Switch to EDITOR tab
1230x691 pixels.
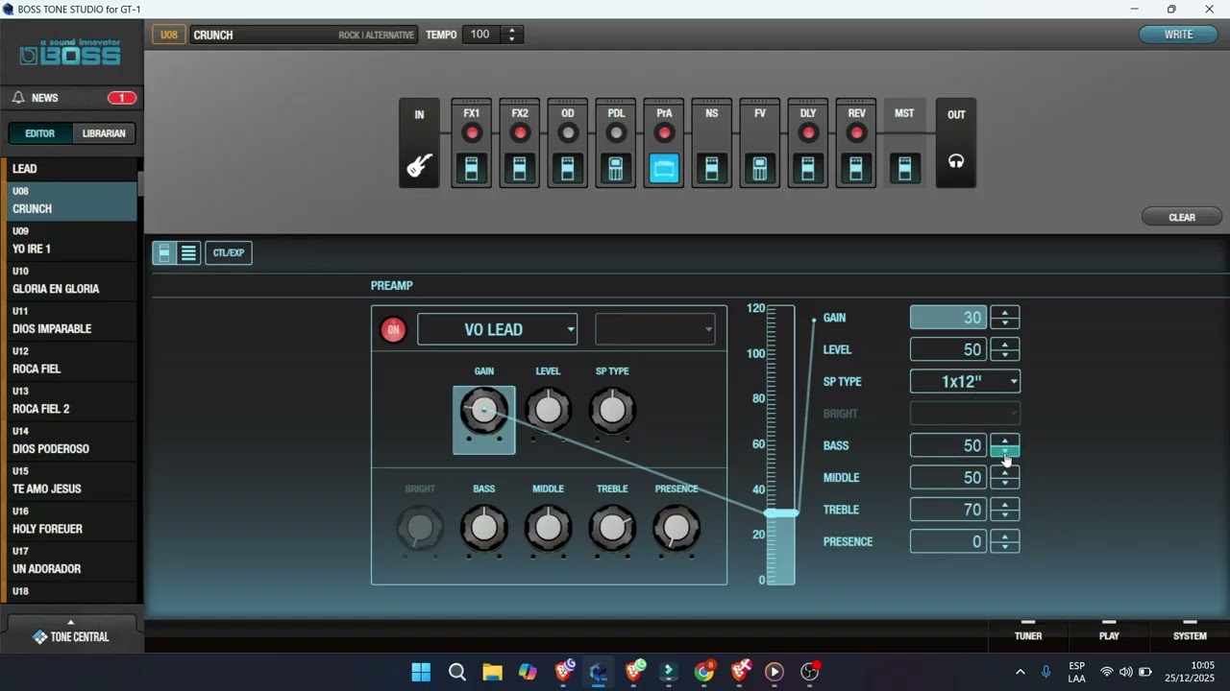(x=40, y=133)
